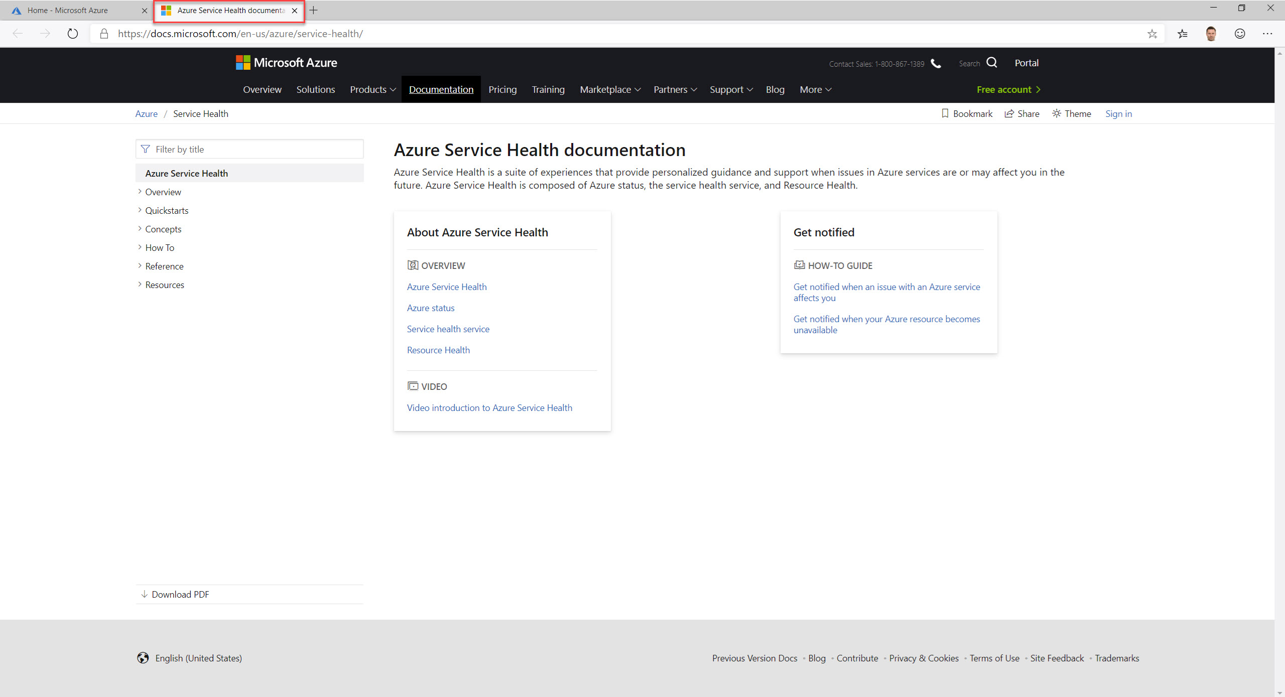Click the Filter by title input field

point(249,149)
